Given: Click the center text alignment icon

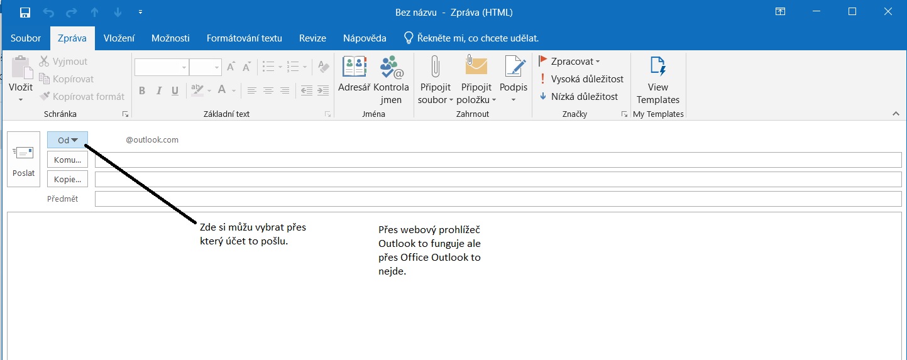Looking at the screenshot, I should 268,90.
